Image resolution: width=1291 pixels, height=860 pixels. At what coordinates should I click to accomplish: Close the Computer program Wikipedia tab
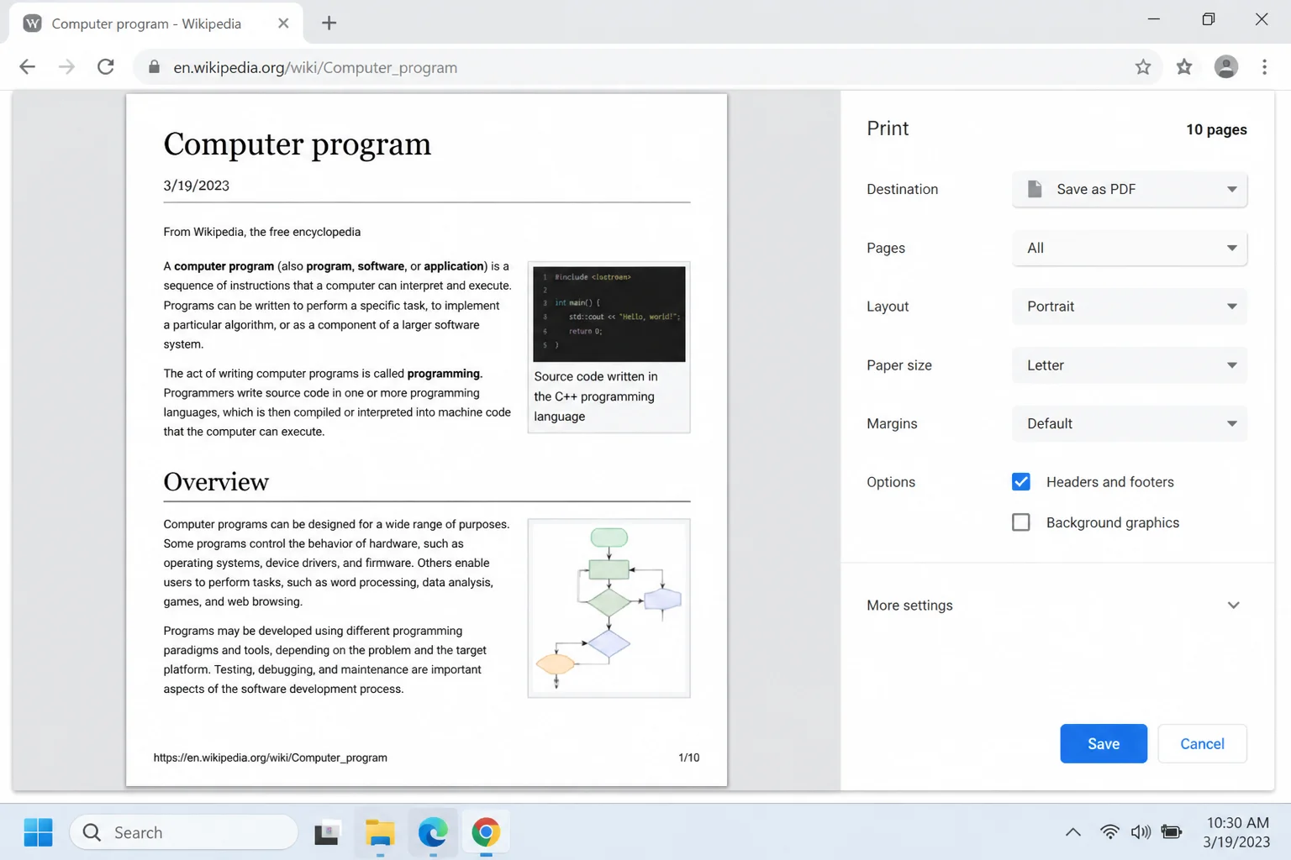[x=283, y=24]
